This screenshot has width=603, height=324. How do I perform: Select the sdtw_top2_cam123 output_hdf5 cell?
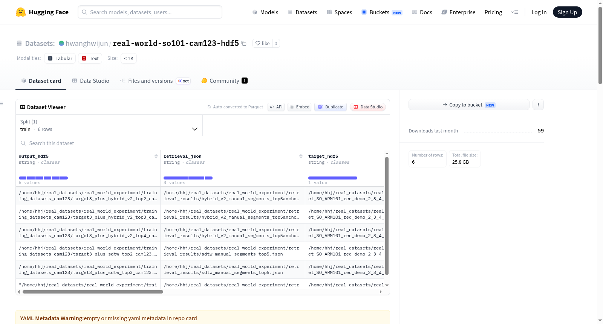[88, 251]
